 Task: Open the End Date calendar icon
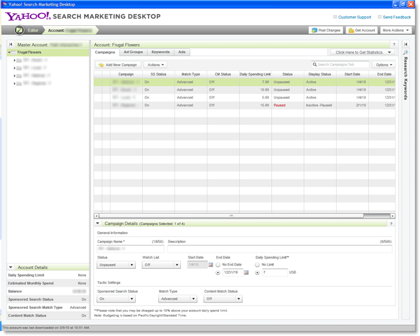click(x=246, y=273)
